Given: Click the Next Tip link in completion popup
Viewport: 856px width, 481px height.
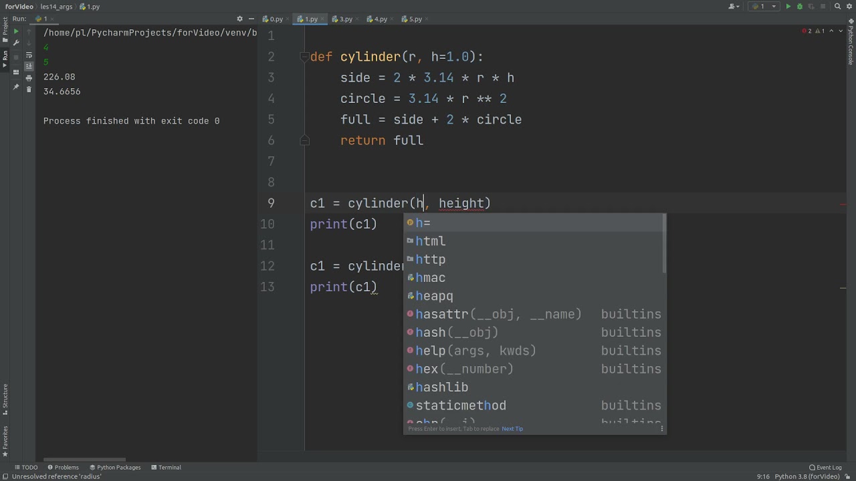Looking at the screenshot, I should click(512, 429).
